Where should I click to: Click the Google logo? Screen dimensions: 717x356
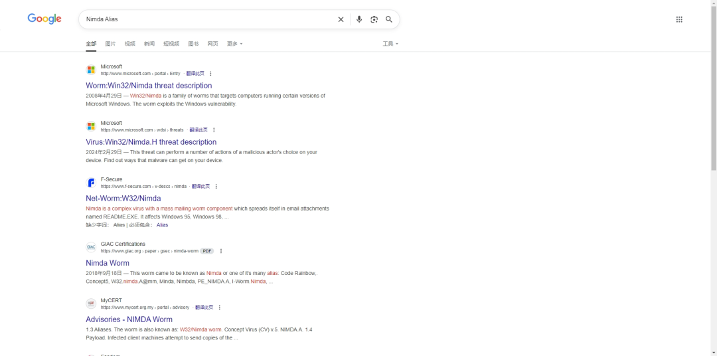[x=44, y=19]
